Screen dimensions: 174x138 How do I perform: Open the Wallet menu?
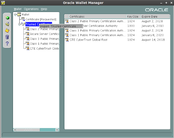[18, 9]
